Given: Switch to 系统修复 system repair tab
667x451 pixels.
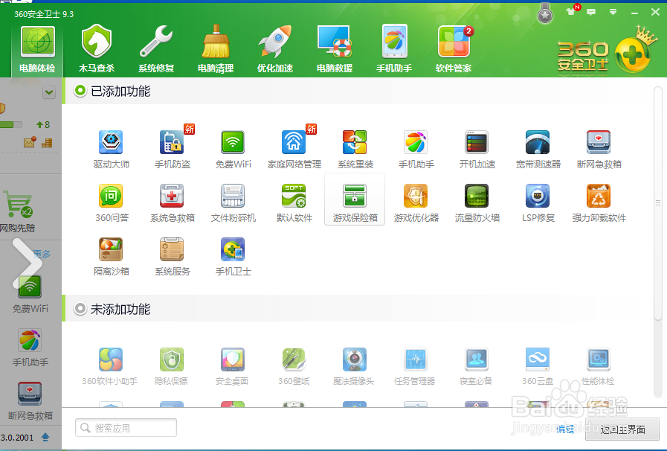Looking at the screenshot, I should [x=156, y=49].
